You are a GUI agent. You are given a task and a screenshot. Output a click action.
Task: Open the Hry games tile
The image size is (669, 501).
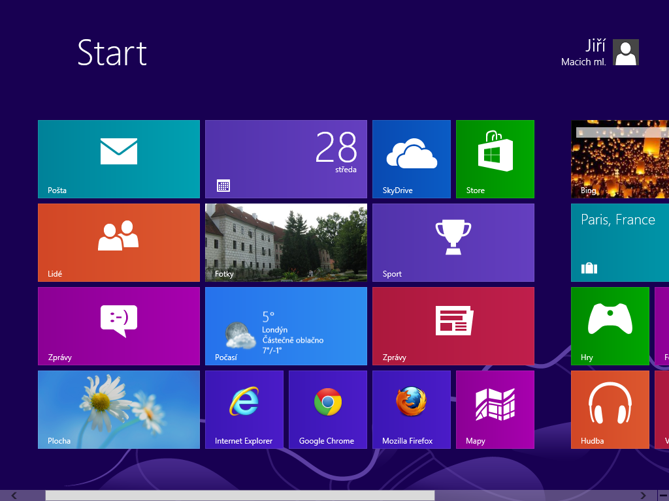click(610, 326)
